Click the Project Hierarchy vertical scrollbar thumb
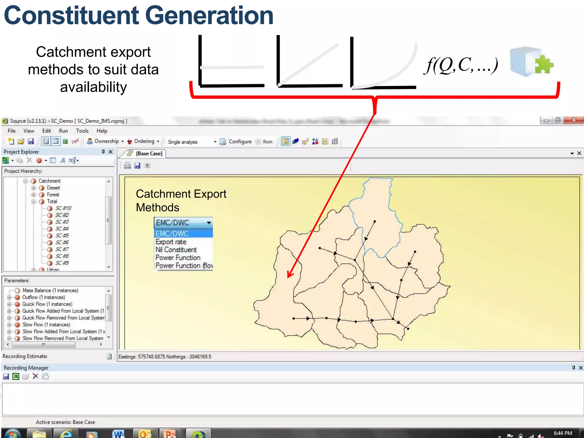The image size is (584, 438). 108,220
